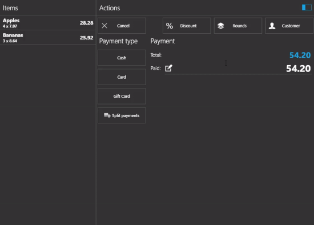Viewport: 314px width, 225px height.
Task: Click the Items panel header
Action: click(10, 8)
